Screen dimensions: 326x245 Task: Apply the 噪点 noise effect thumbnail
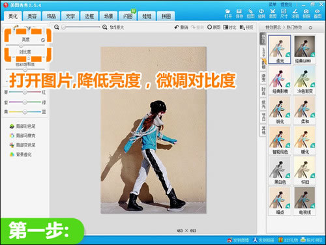(280, 201)
